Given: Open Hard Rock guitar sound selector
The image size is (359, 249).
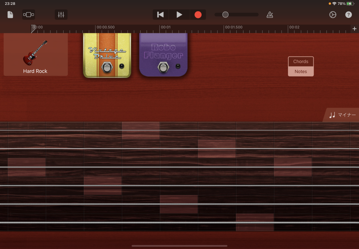Looking at the screenshot, I should click(x=36, y=55).
